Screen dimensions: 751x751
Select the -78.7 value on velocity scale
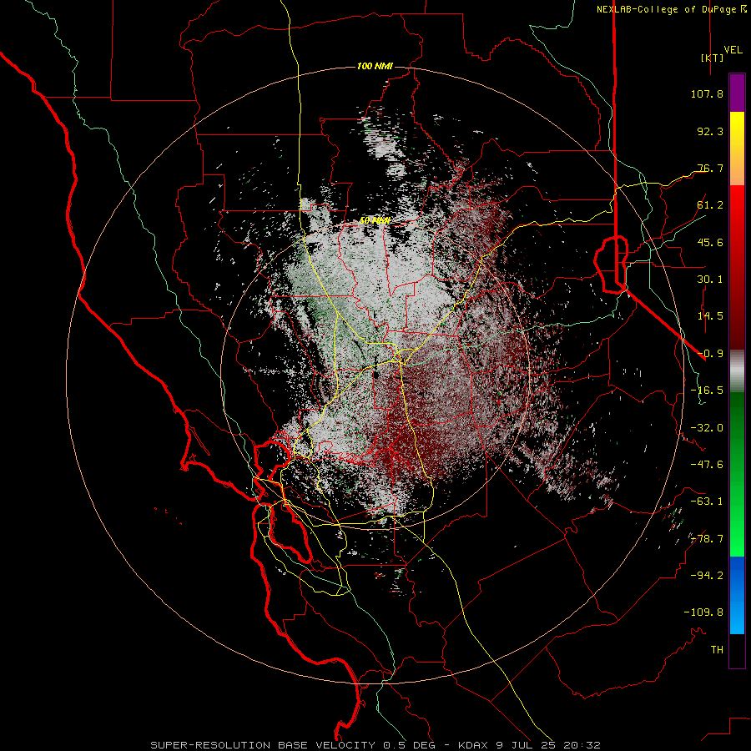click(x=707, y=539)
